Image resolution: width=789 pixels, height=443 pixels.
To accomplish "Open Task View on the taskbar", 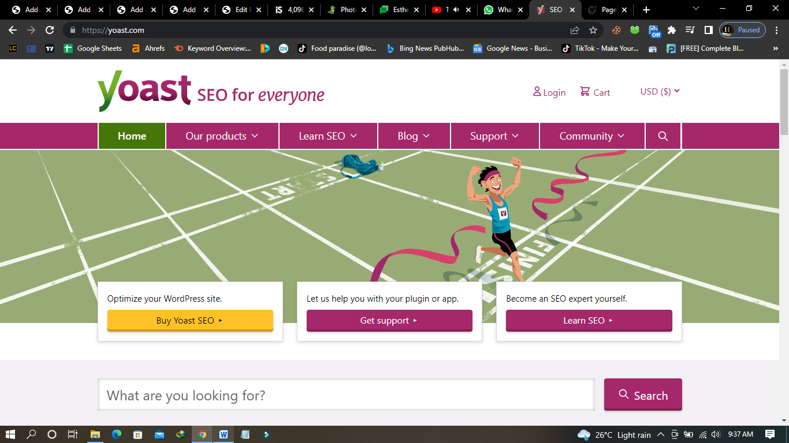I will (x=73, y=434).
